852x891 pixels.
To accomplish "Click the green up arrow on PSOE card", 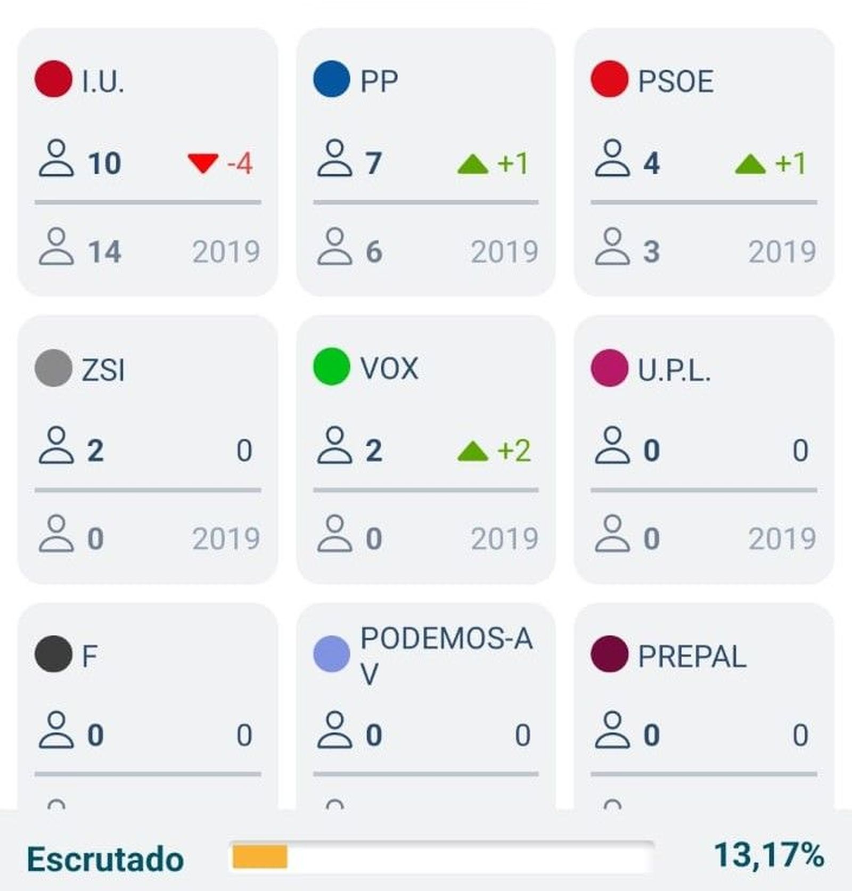I will coord(750,164).
